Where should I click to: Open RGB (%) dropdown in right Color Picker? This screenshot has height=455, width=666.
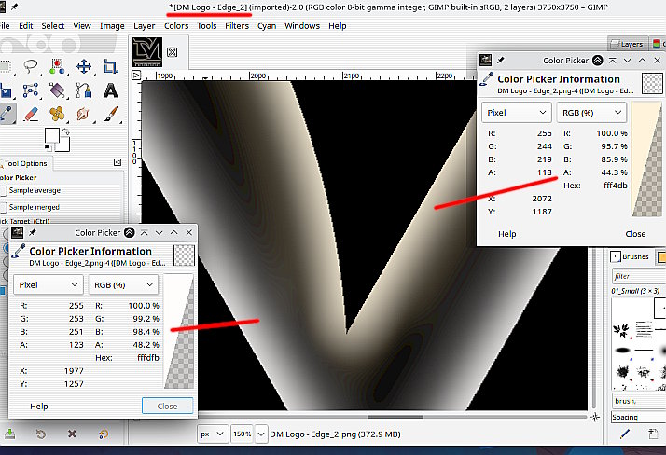pos(591,113)
